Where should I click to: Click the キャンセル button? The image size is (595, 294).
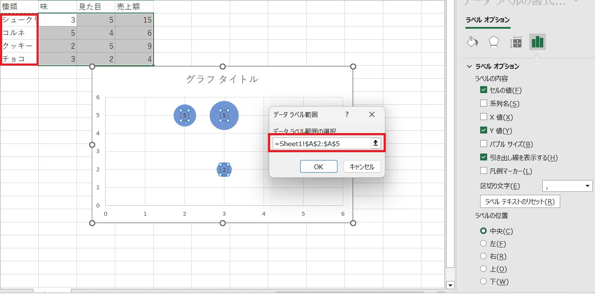[x=362, y=167]
